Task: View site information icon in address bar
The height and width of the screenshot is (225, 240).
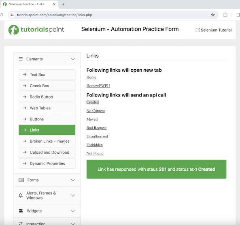Action: pos(12,15)
